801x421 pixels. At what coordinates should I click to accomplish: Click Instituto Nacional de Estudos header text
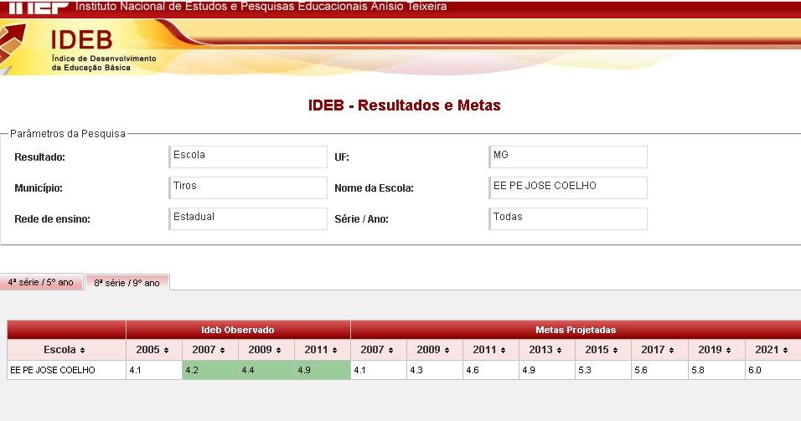pos(261,7)
